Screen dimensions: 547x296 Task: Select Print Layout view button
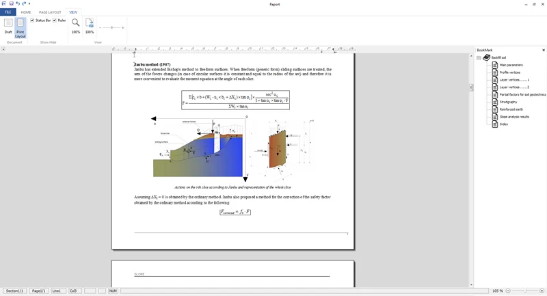21,28
